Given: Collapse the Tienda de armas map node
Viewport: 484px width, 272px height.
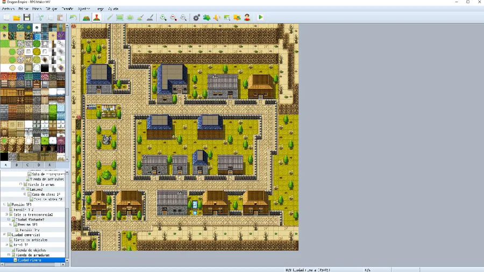Looking at the screenshot, I should 20,184.
